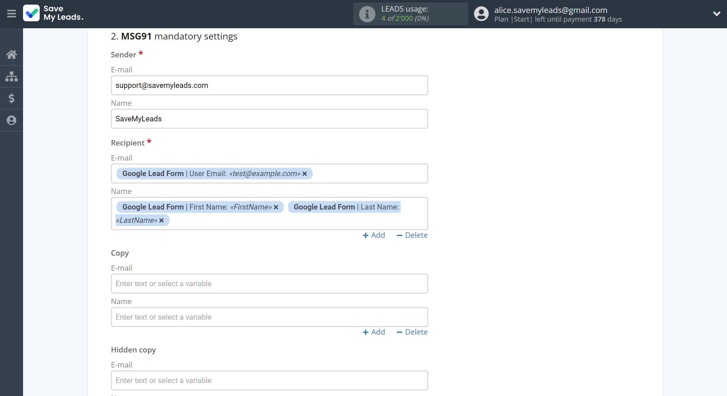Image resolution: width=727 pixels, height=396 pixels.
Task: Click into Recipient Name field
Action: (270, 214)
